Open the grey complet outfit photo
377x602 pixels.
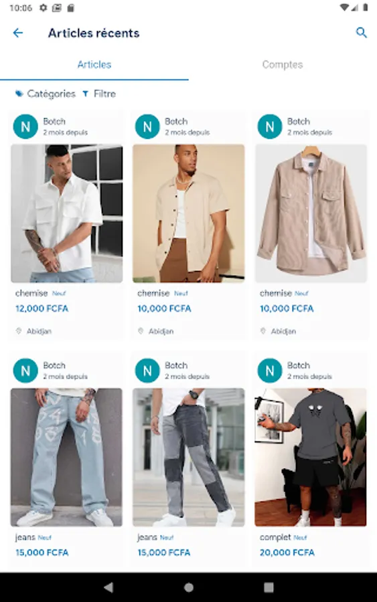click(x=311, y=458)
